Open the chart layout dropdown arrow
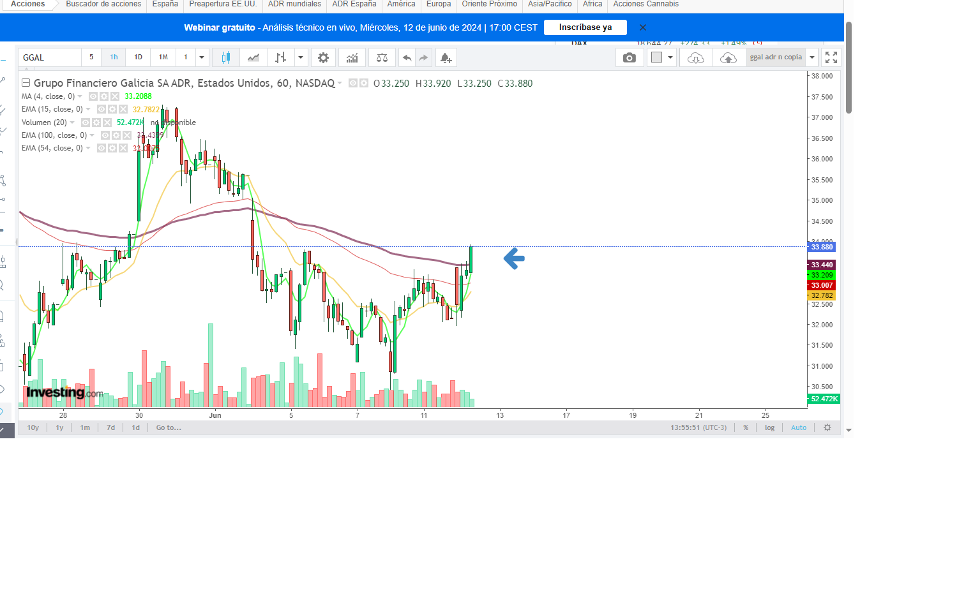 [670, 57]
